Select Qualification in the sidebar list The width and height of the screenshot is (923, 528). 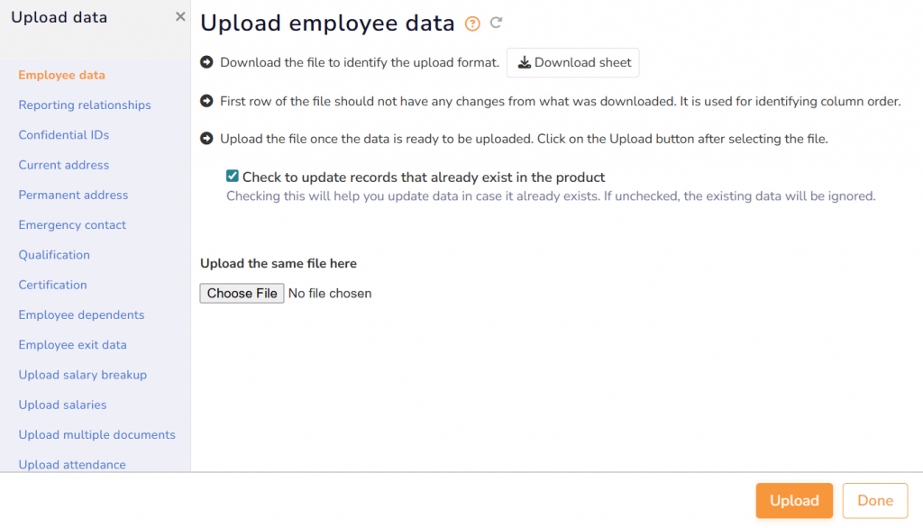(x=54, y=255)
